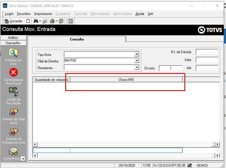The height and width of the screenshot is (168, 226).
Task: Click the Série input field
Action: point(207,60)
